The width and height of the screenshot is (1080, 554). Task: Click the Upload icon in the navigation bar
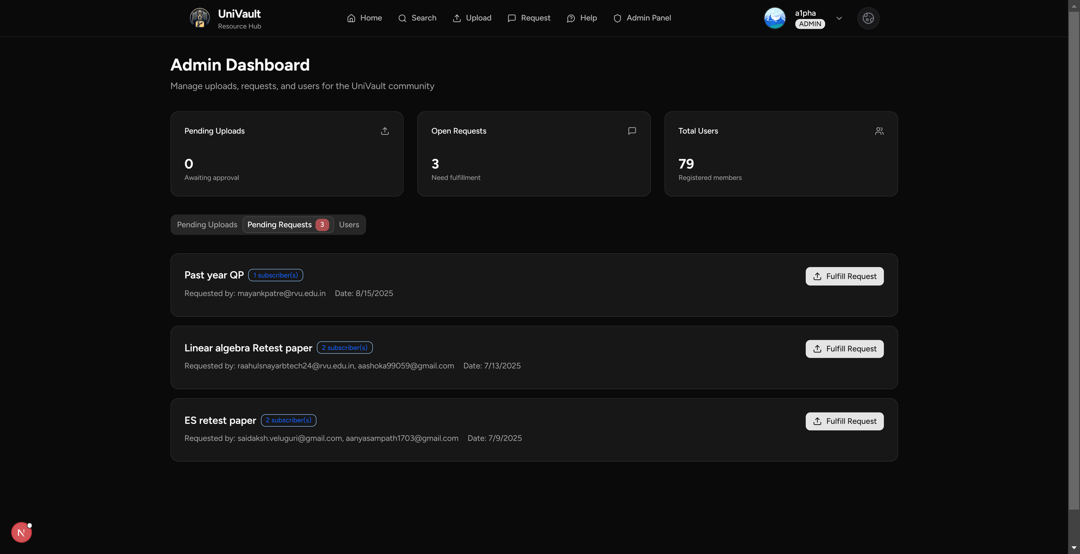[457, 18]
